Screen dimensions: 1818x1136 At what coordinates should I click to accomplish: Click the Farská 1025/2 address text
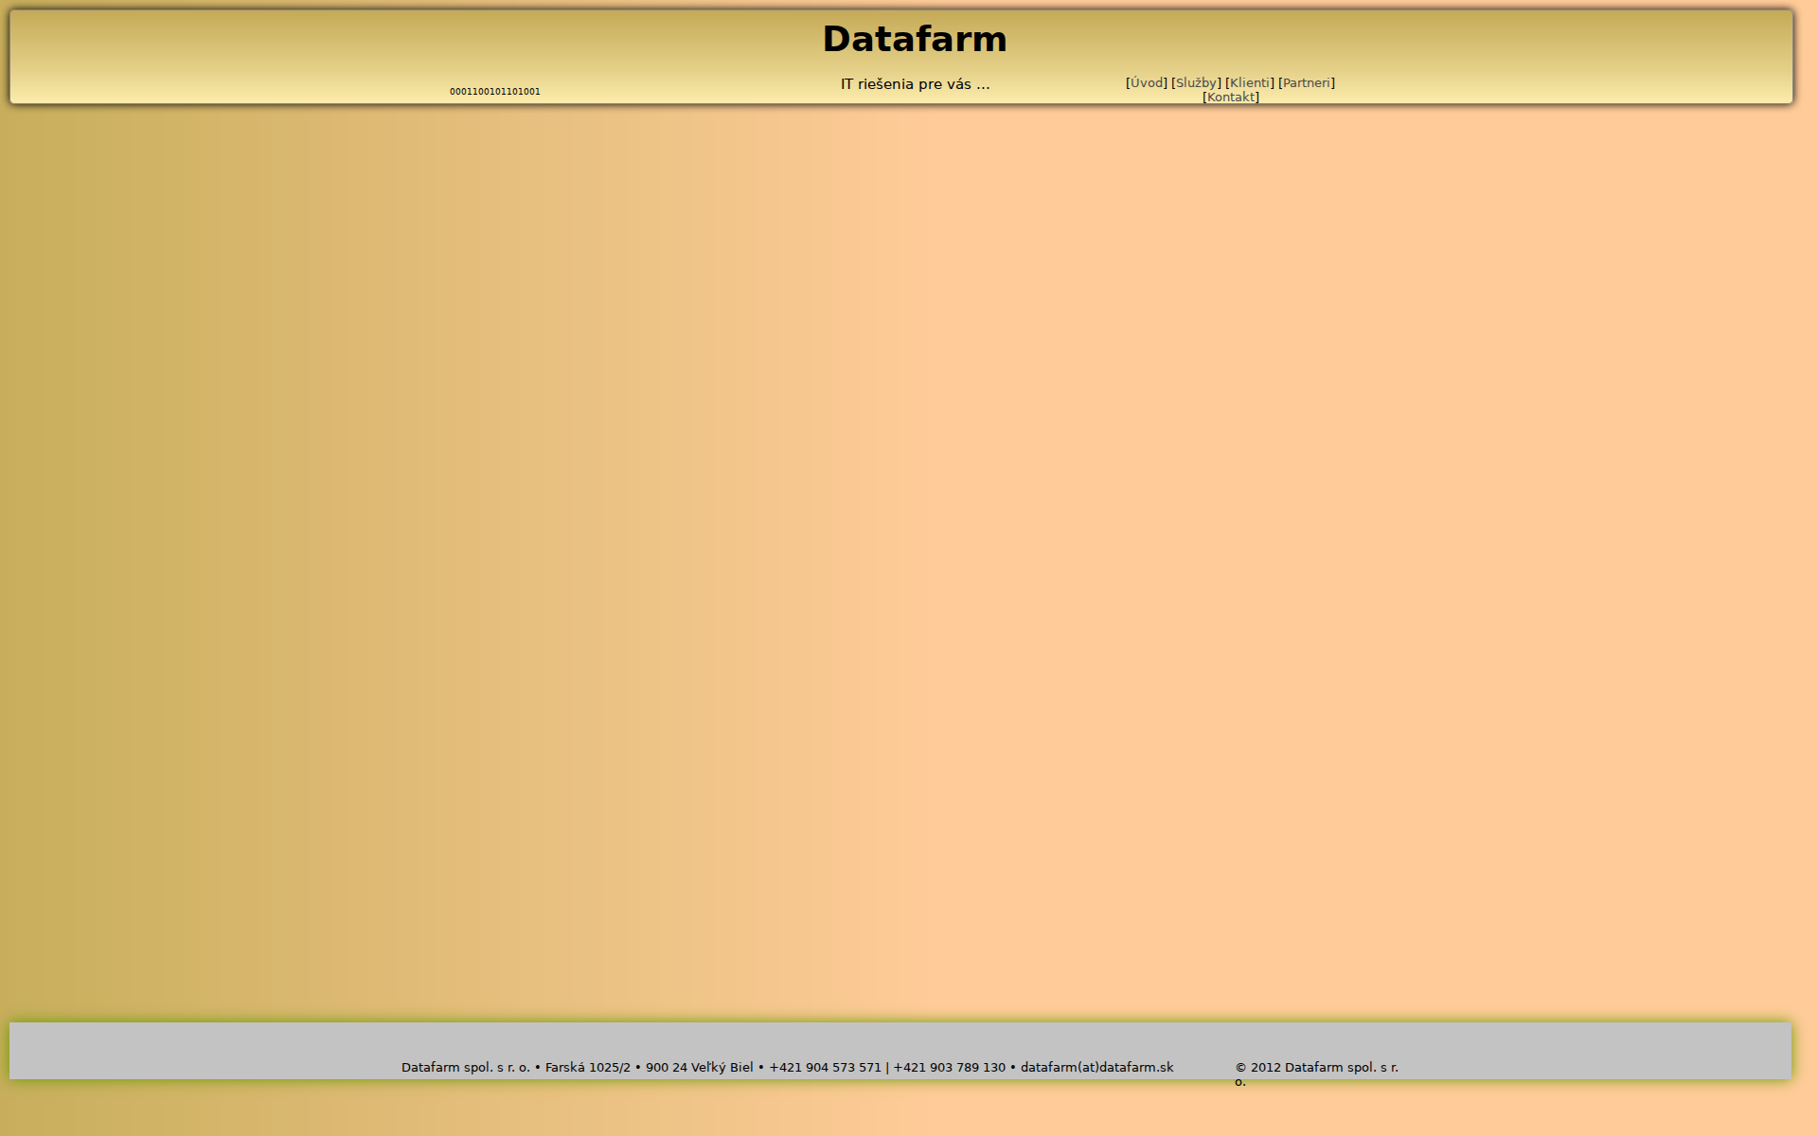click(x=587, y=1066)
